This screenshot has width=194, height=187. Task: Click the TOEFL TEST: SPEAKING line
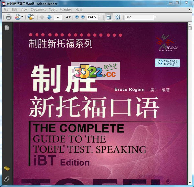90,149
